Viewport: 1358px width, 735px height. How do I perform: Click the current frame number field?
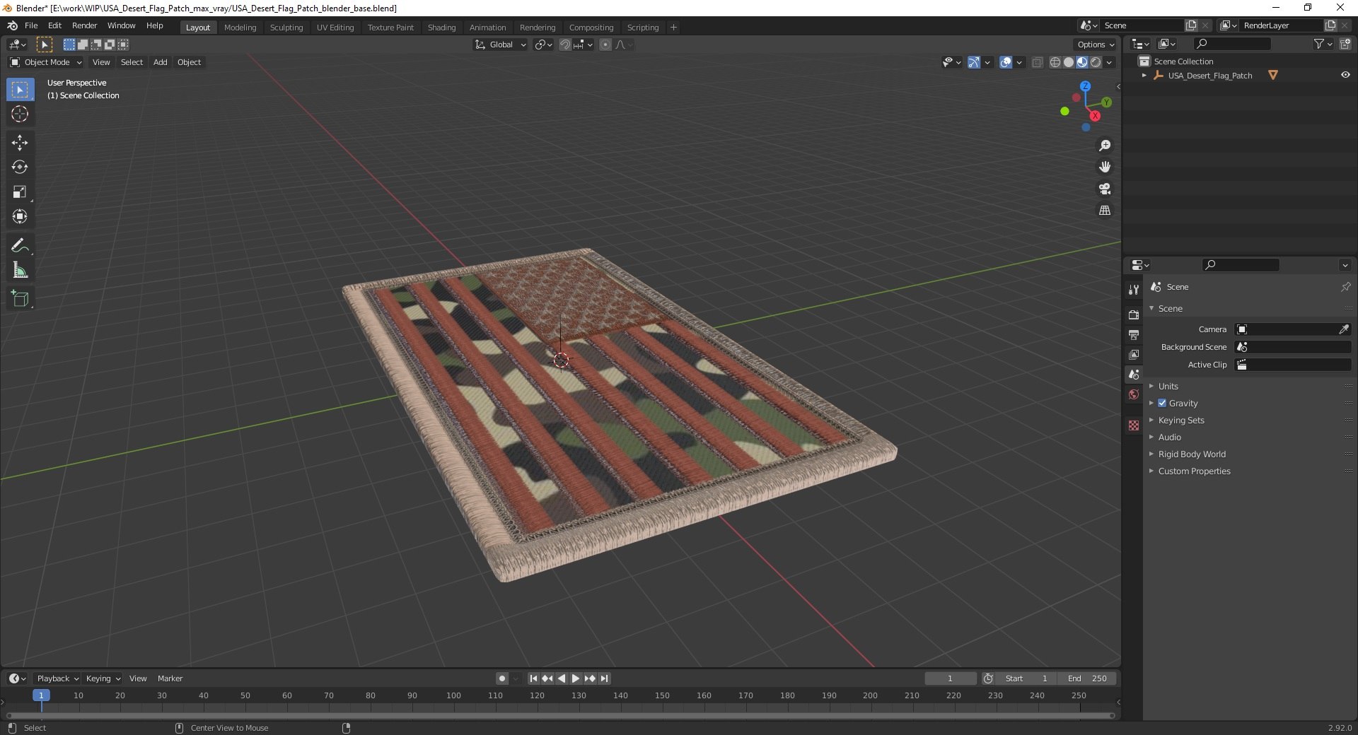point(950,678)
